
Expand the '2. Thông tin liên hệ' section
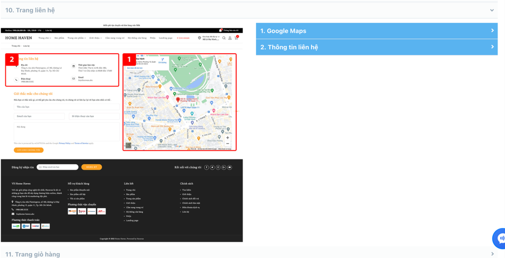point(376,47)
